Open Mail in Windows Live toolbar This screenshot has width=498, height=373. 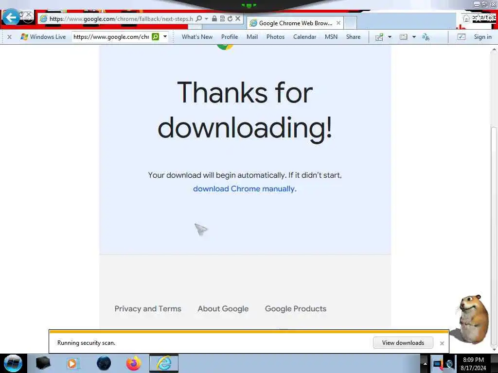click(252, 37)
